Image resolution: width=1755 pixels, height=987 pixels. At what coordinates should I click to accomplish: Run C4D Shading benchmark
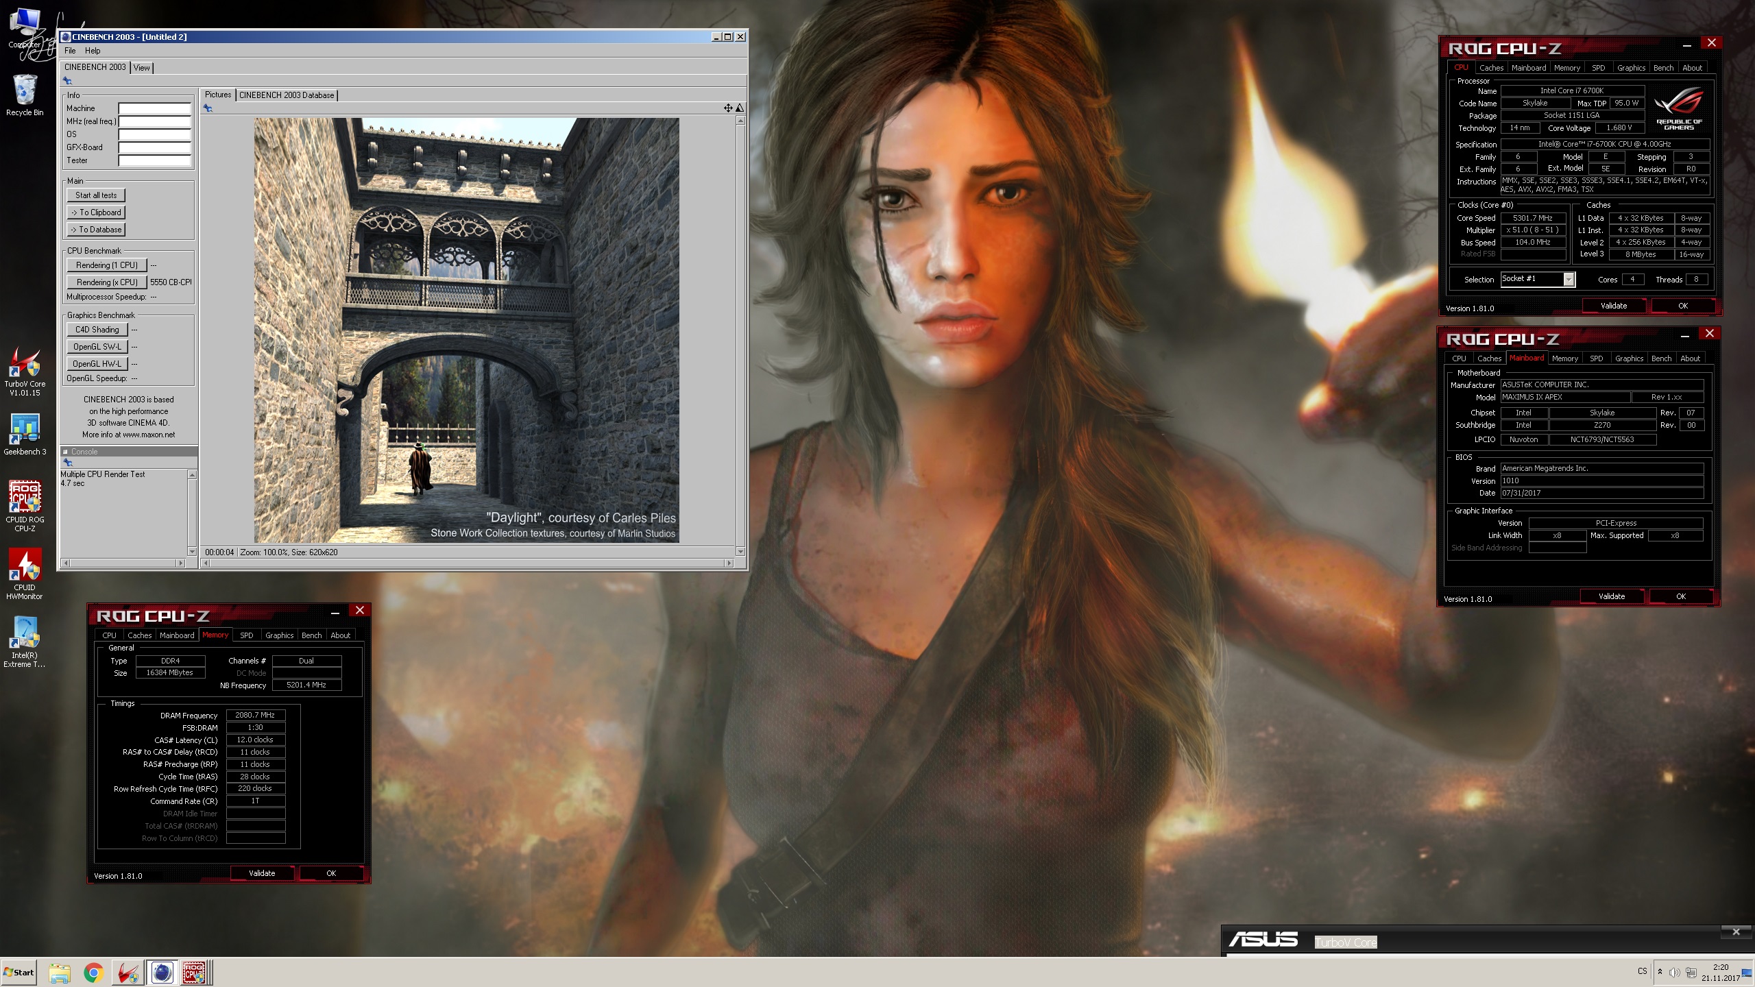pos(97,330)
